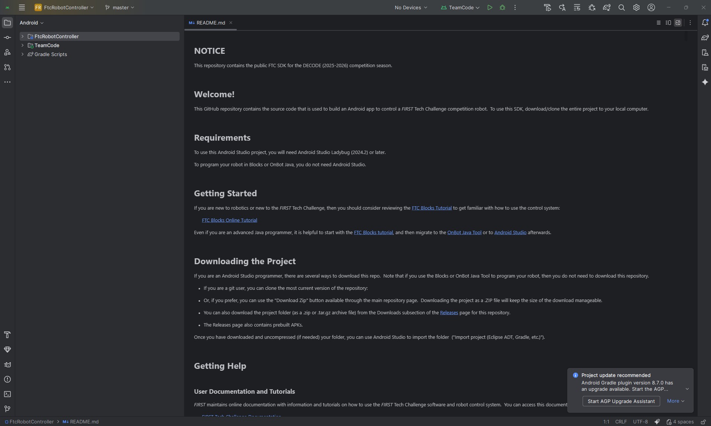This screenshot has height=426, width=711.
Task: Open the No Devices selector dropdown
Action: [411, 7]
